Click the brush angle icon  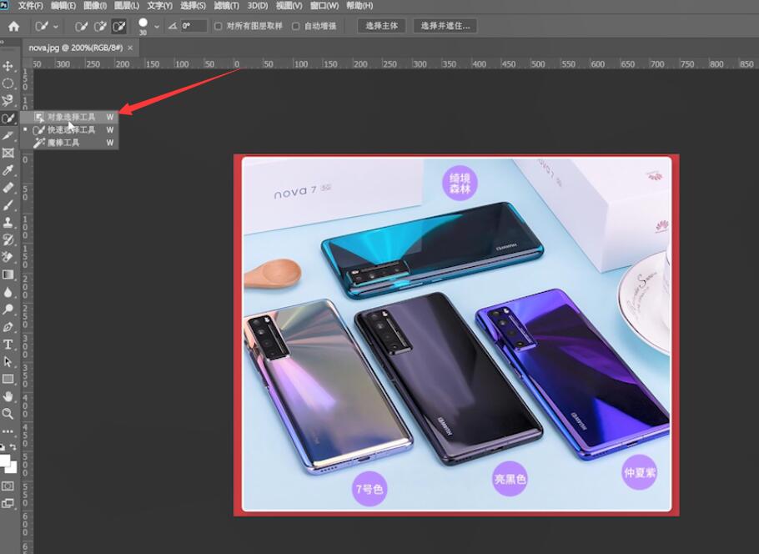pos(173,26)
